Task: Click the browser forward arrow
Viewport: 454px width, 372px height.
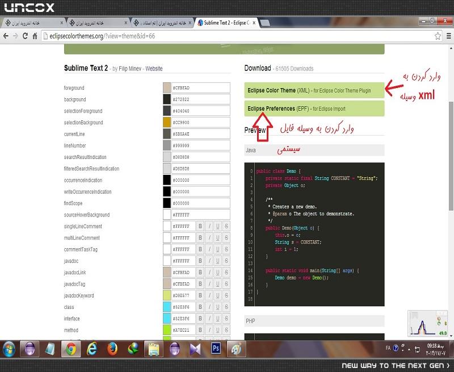Action: coord(15,36)
